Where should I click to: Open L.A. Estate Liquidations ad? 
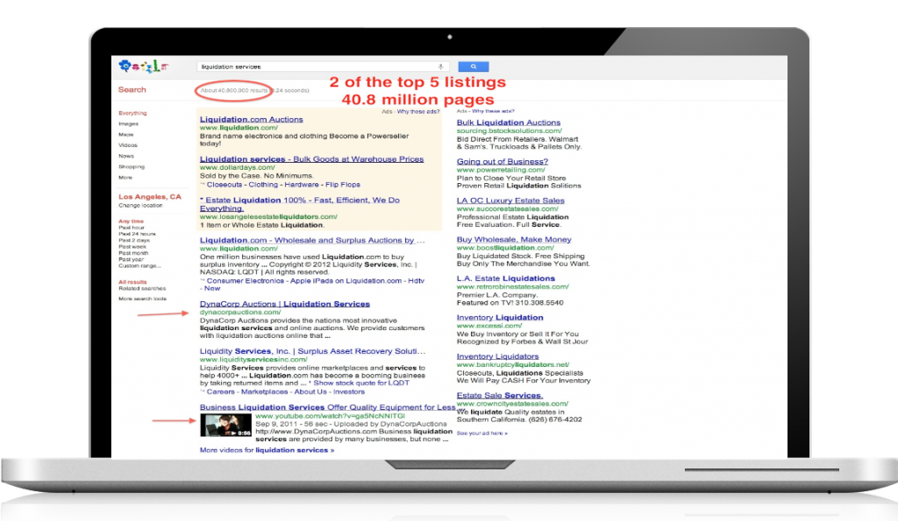point(506,278)
